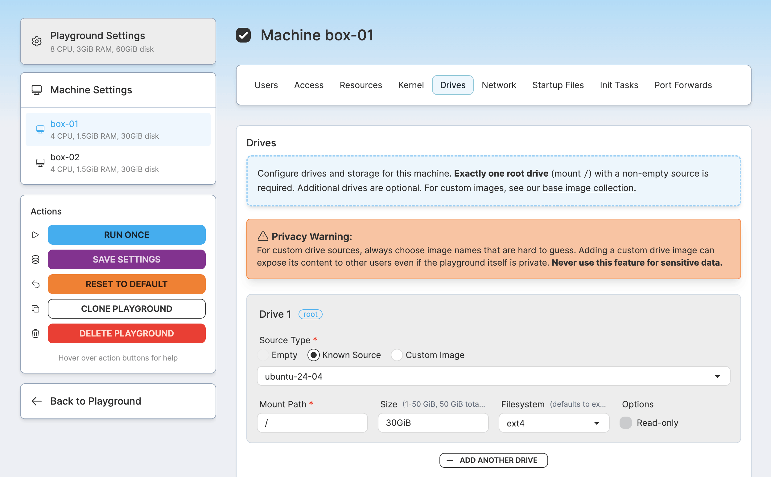The width and height of the screenshot is (771, 477).
Task: Click the copy icon beside Clone Playground
Action: [35, 308]
